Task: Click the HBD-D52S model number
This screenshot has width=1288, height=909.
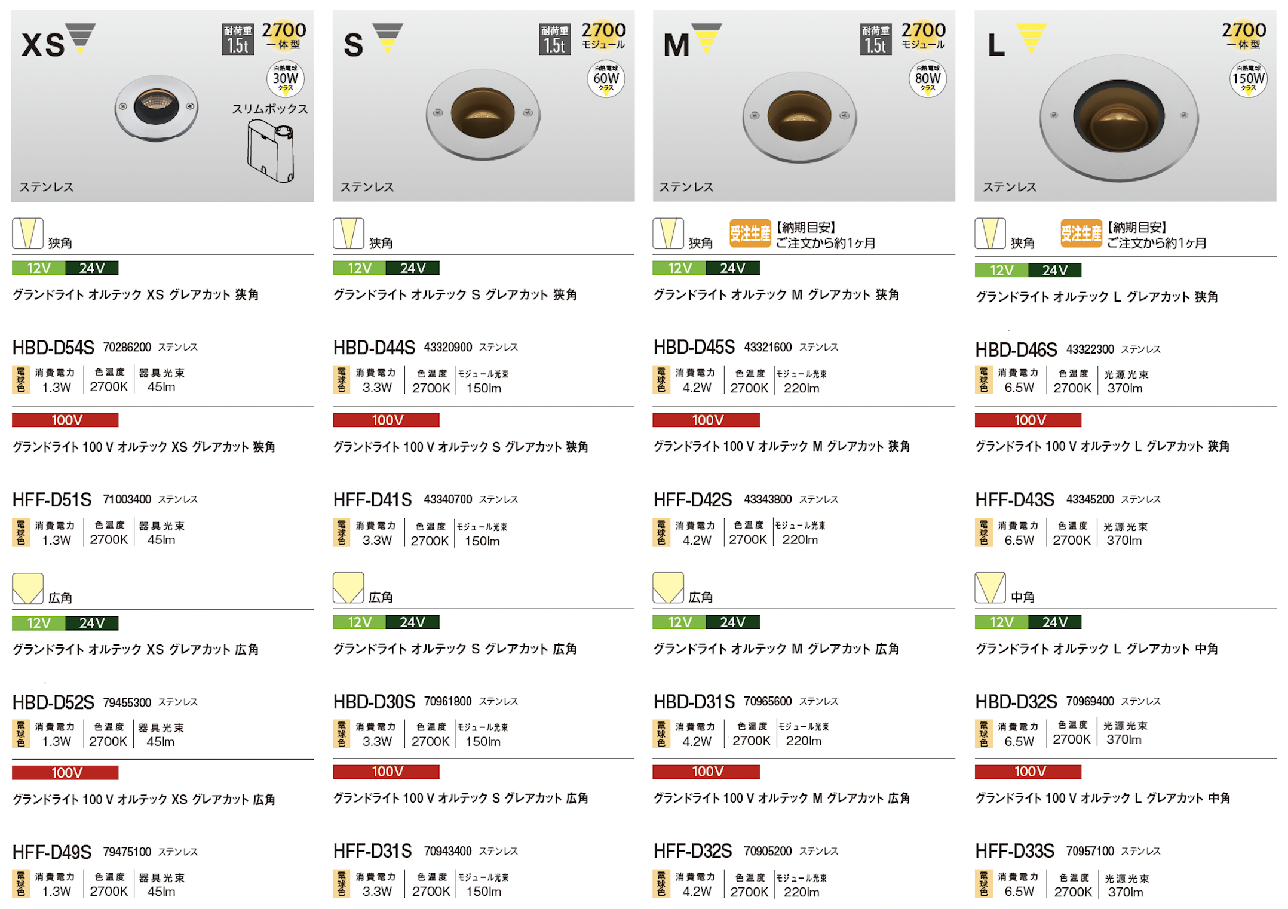Action: pyautogui.click(x=53, y=702)
